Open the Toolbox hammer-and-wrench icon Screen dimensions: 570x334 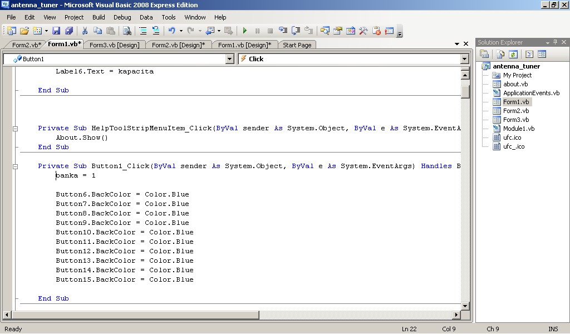point(363,31)
